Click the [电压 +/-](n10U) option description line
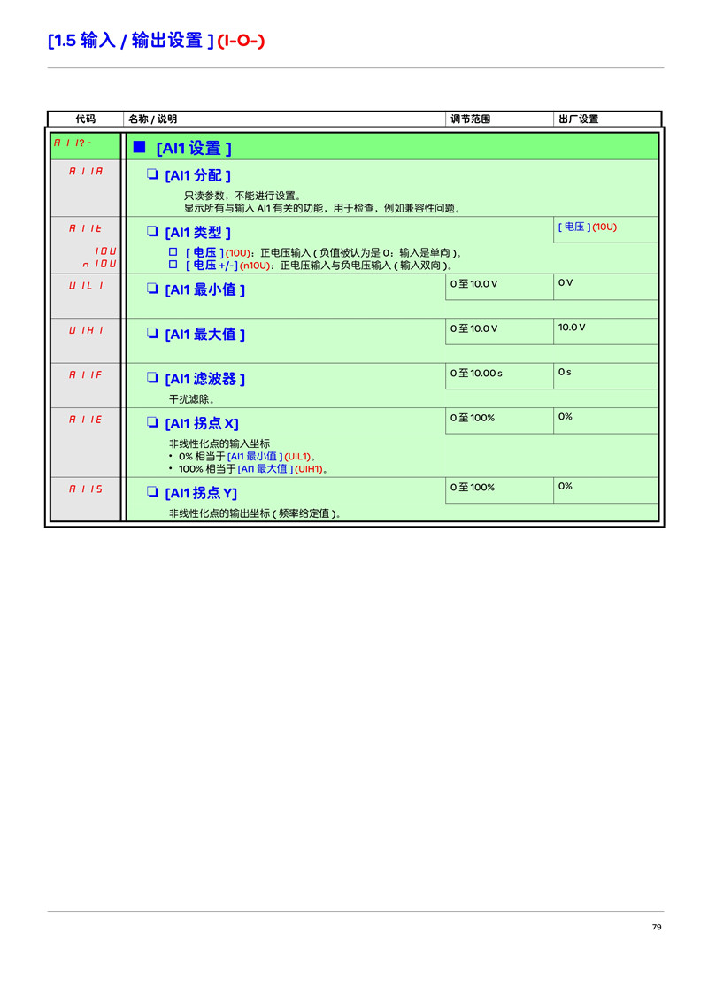708x1002 pixels. [319, 266]
